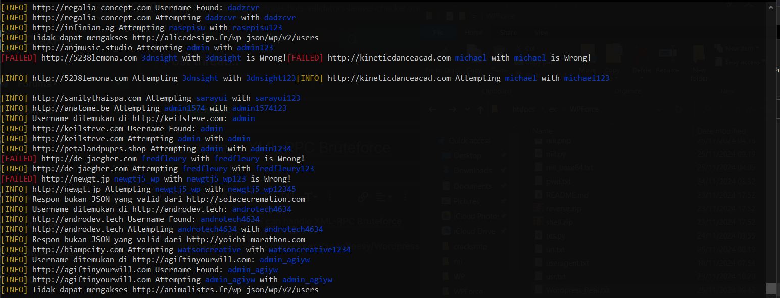Open the Recent locations chevron in Explorer
Screen dimensions: 780x298
[x=468, y=109]
